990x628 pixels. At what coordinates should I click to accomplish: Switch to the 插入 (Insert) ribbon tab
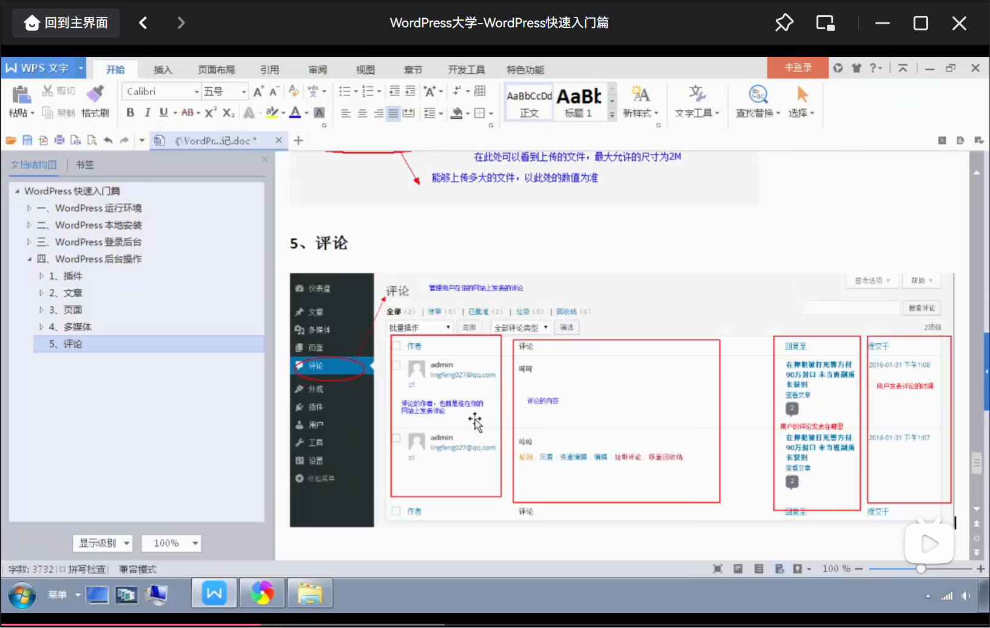163,70
